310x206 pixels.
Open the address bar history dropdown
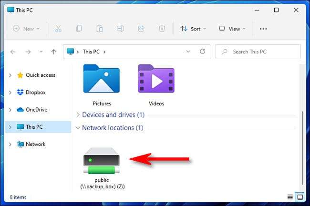coord(188,51)
